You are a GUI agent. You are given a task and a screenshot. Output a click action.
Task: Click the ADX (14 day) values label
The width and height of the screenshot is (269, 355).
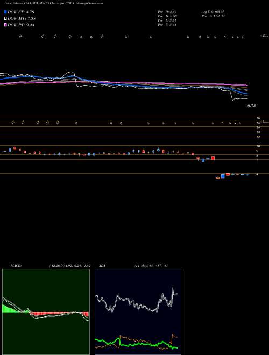(151, 266)
